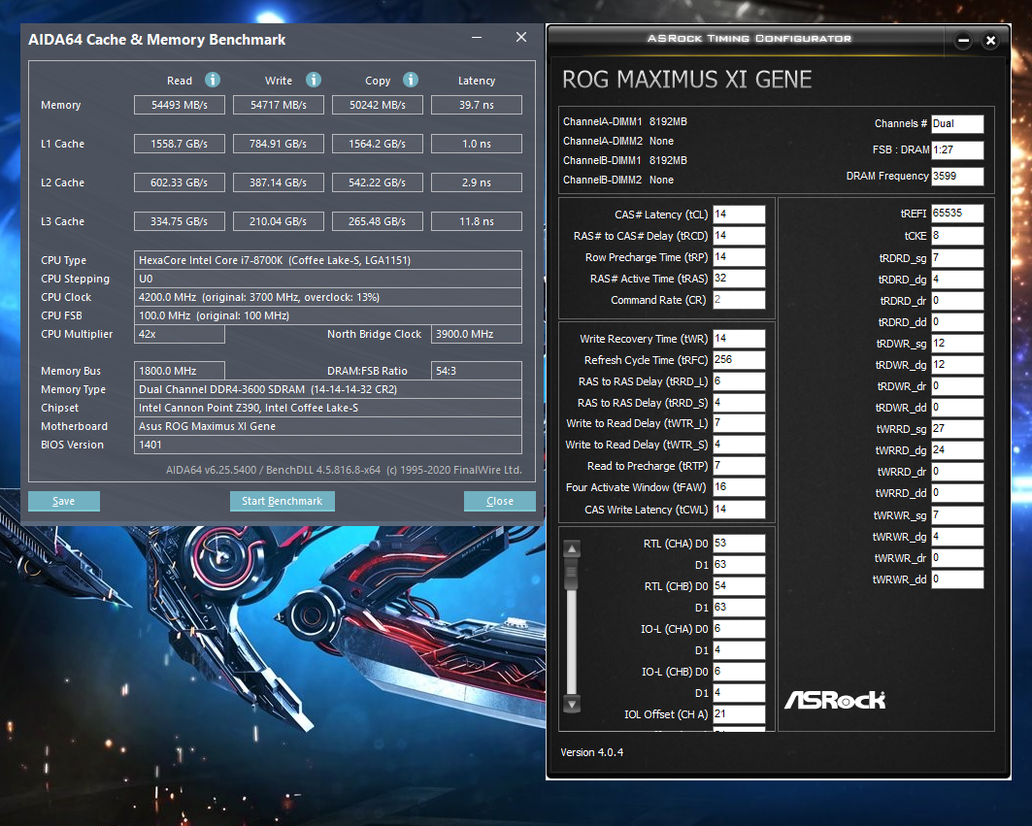The height and width of the screenshot is (826, 1032).
Task: Click the Save button in AIDA64
Action: pos(64,501)
